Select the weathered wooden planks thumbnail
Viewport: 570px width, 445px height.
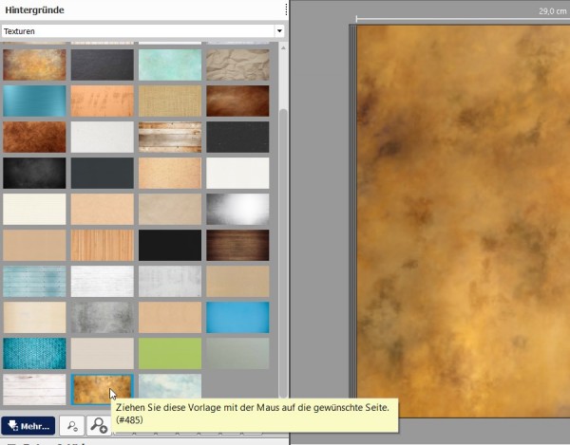pos(170,137)
